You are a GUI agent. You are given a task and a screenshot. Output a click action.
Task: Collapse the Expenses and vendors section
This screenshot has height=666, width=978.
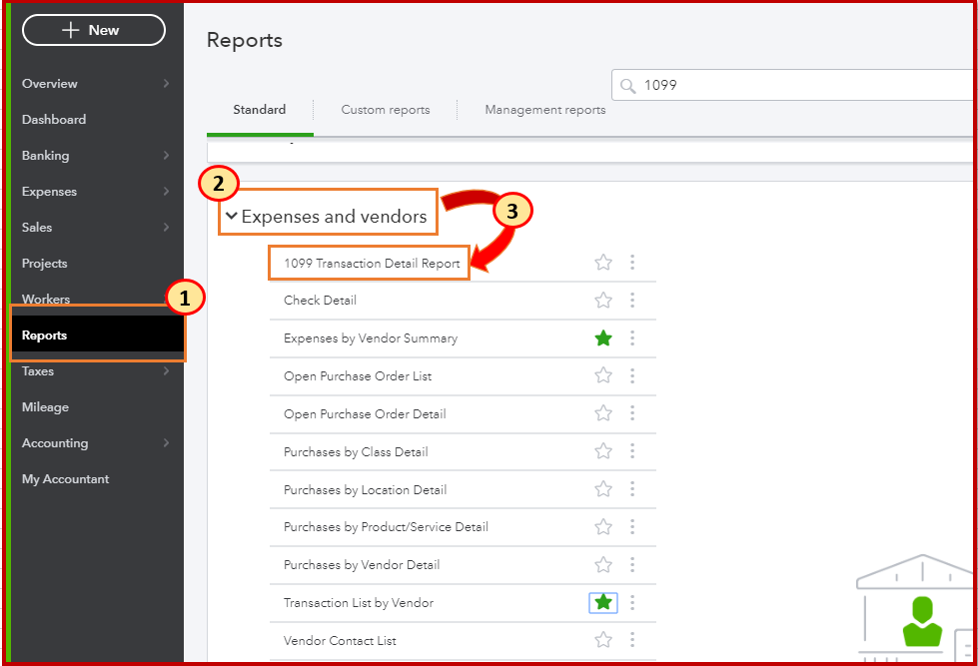click(232, 216)
